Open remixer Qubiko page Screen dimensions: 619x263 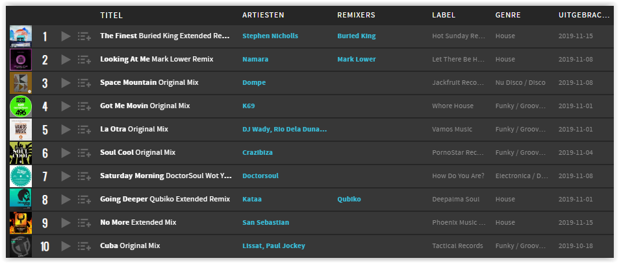[349, 200]
